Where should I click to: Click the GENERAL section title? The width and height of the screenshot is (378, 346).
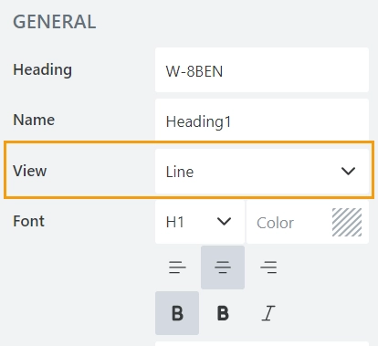55,22
